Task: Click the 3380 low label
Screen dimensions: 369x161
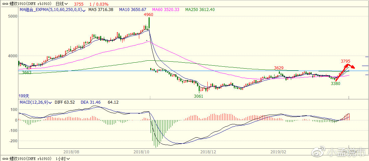Action: (x=335, y=83)
